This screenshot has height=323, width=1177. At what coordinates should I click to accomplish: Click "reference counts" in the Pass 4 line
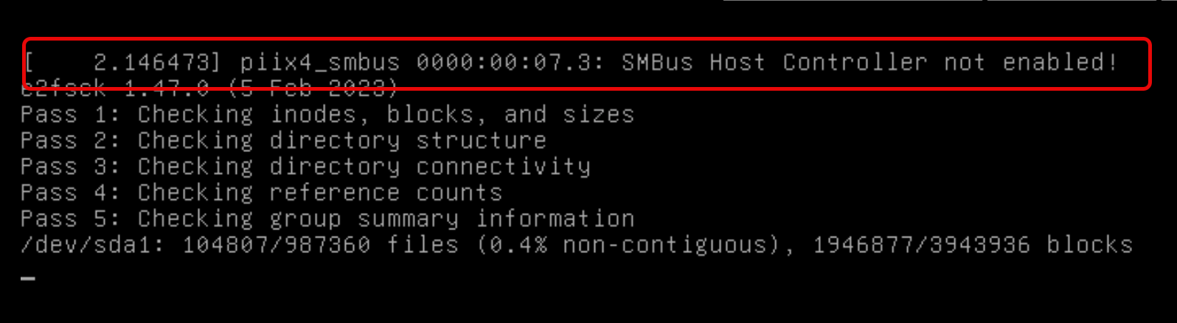(x=386, y=193)
